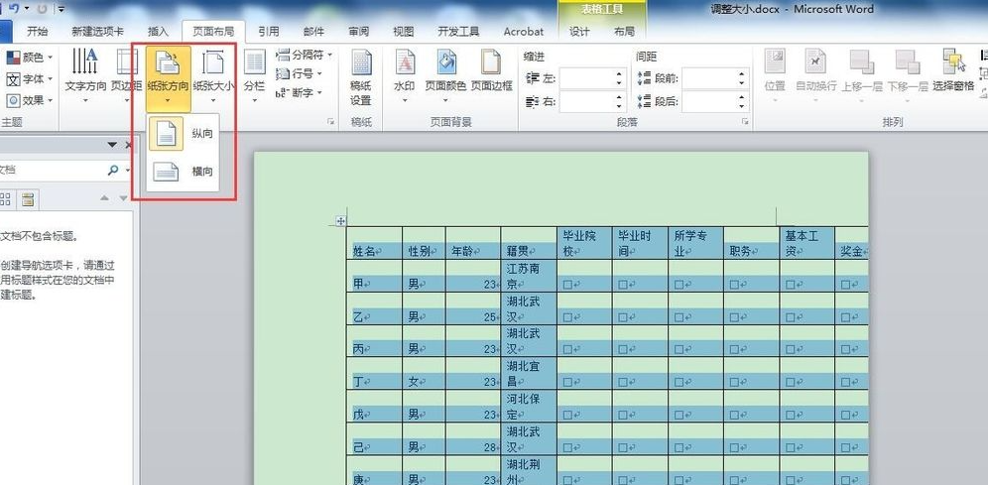Open the table tools 设计 tab

pos(579,32)
